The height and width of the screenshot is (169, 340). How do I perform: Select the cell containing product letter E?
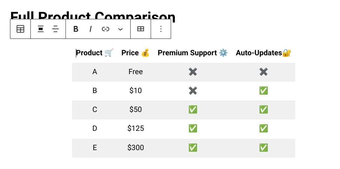coord(94,148)
